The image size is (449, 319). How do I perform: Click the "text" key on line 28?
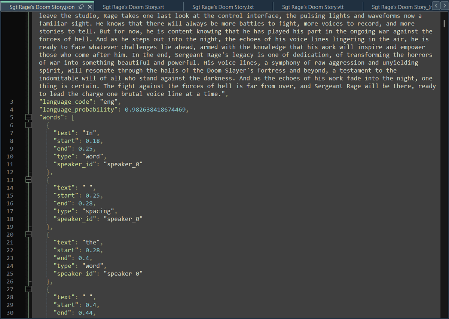[65, 297]
